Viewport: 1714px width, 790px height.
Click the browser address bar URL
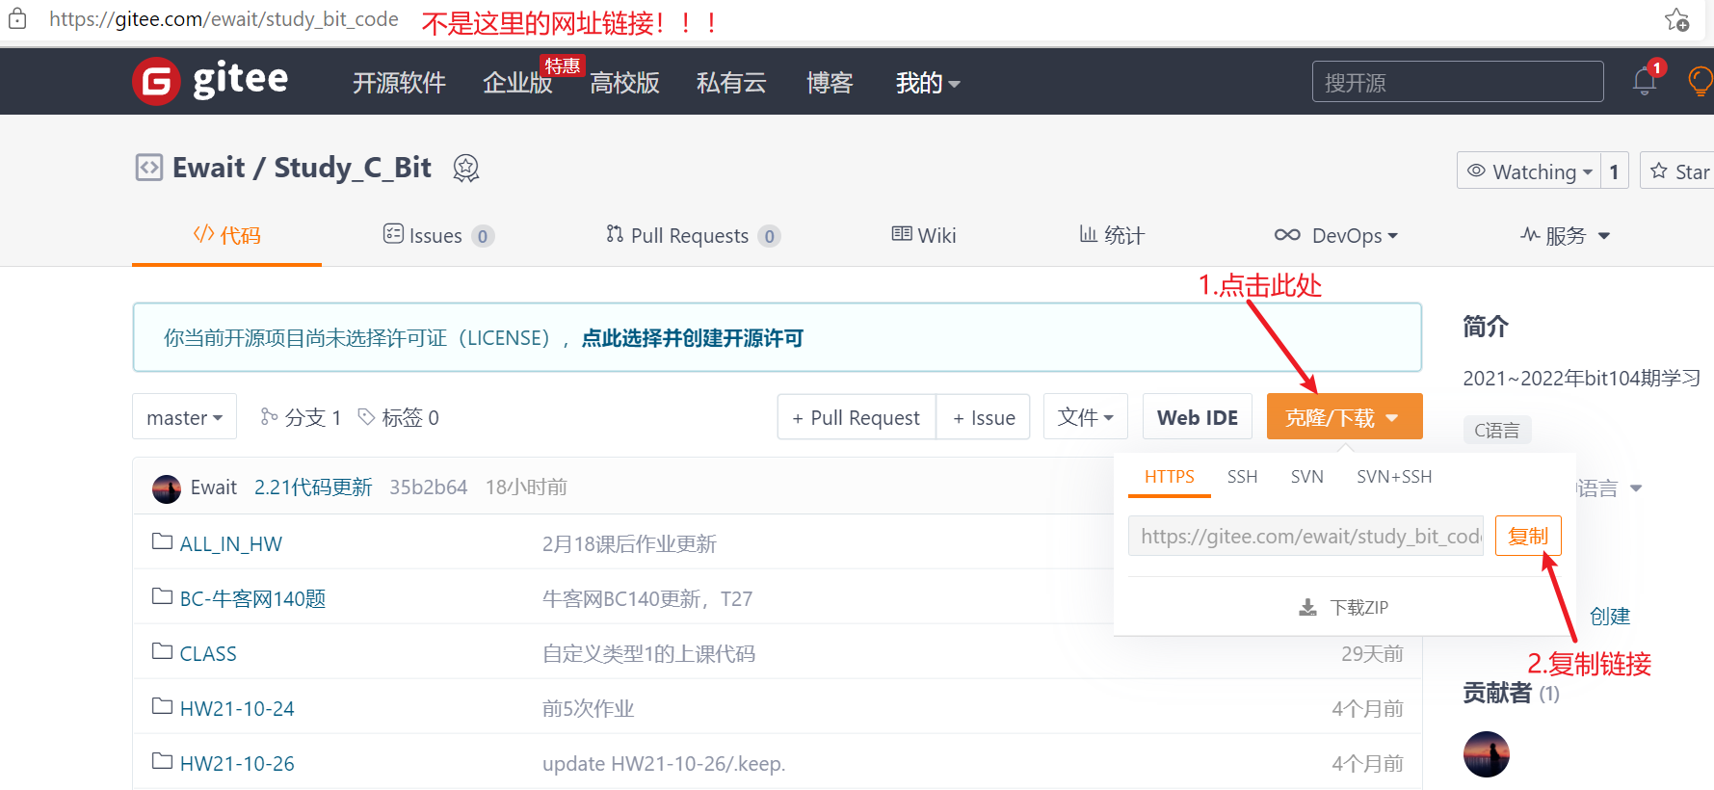(224, 19)
